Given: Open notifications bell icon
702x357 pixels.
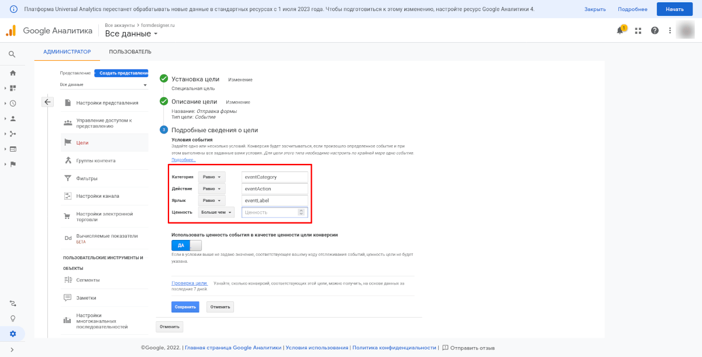Looking at the screenshot, I should coord(620,30).
